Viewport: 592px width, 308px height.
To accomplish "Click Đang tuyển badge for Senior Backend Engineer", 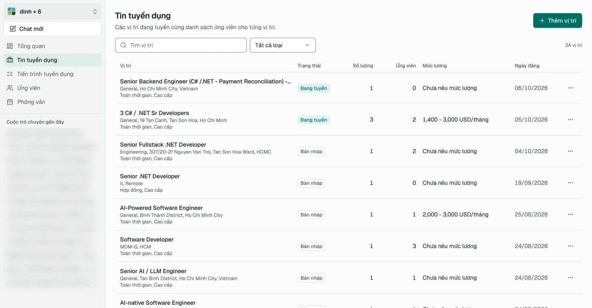I will [314, 88].
